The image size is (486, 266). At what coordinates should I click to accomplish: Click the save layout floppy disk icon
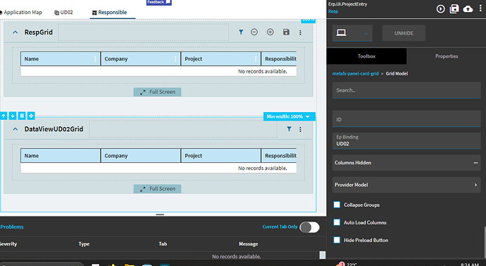pyautogui.click(x=454, y=8)
